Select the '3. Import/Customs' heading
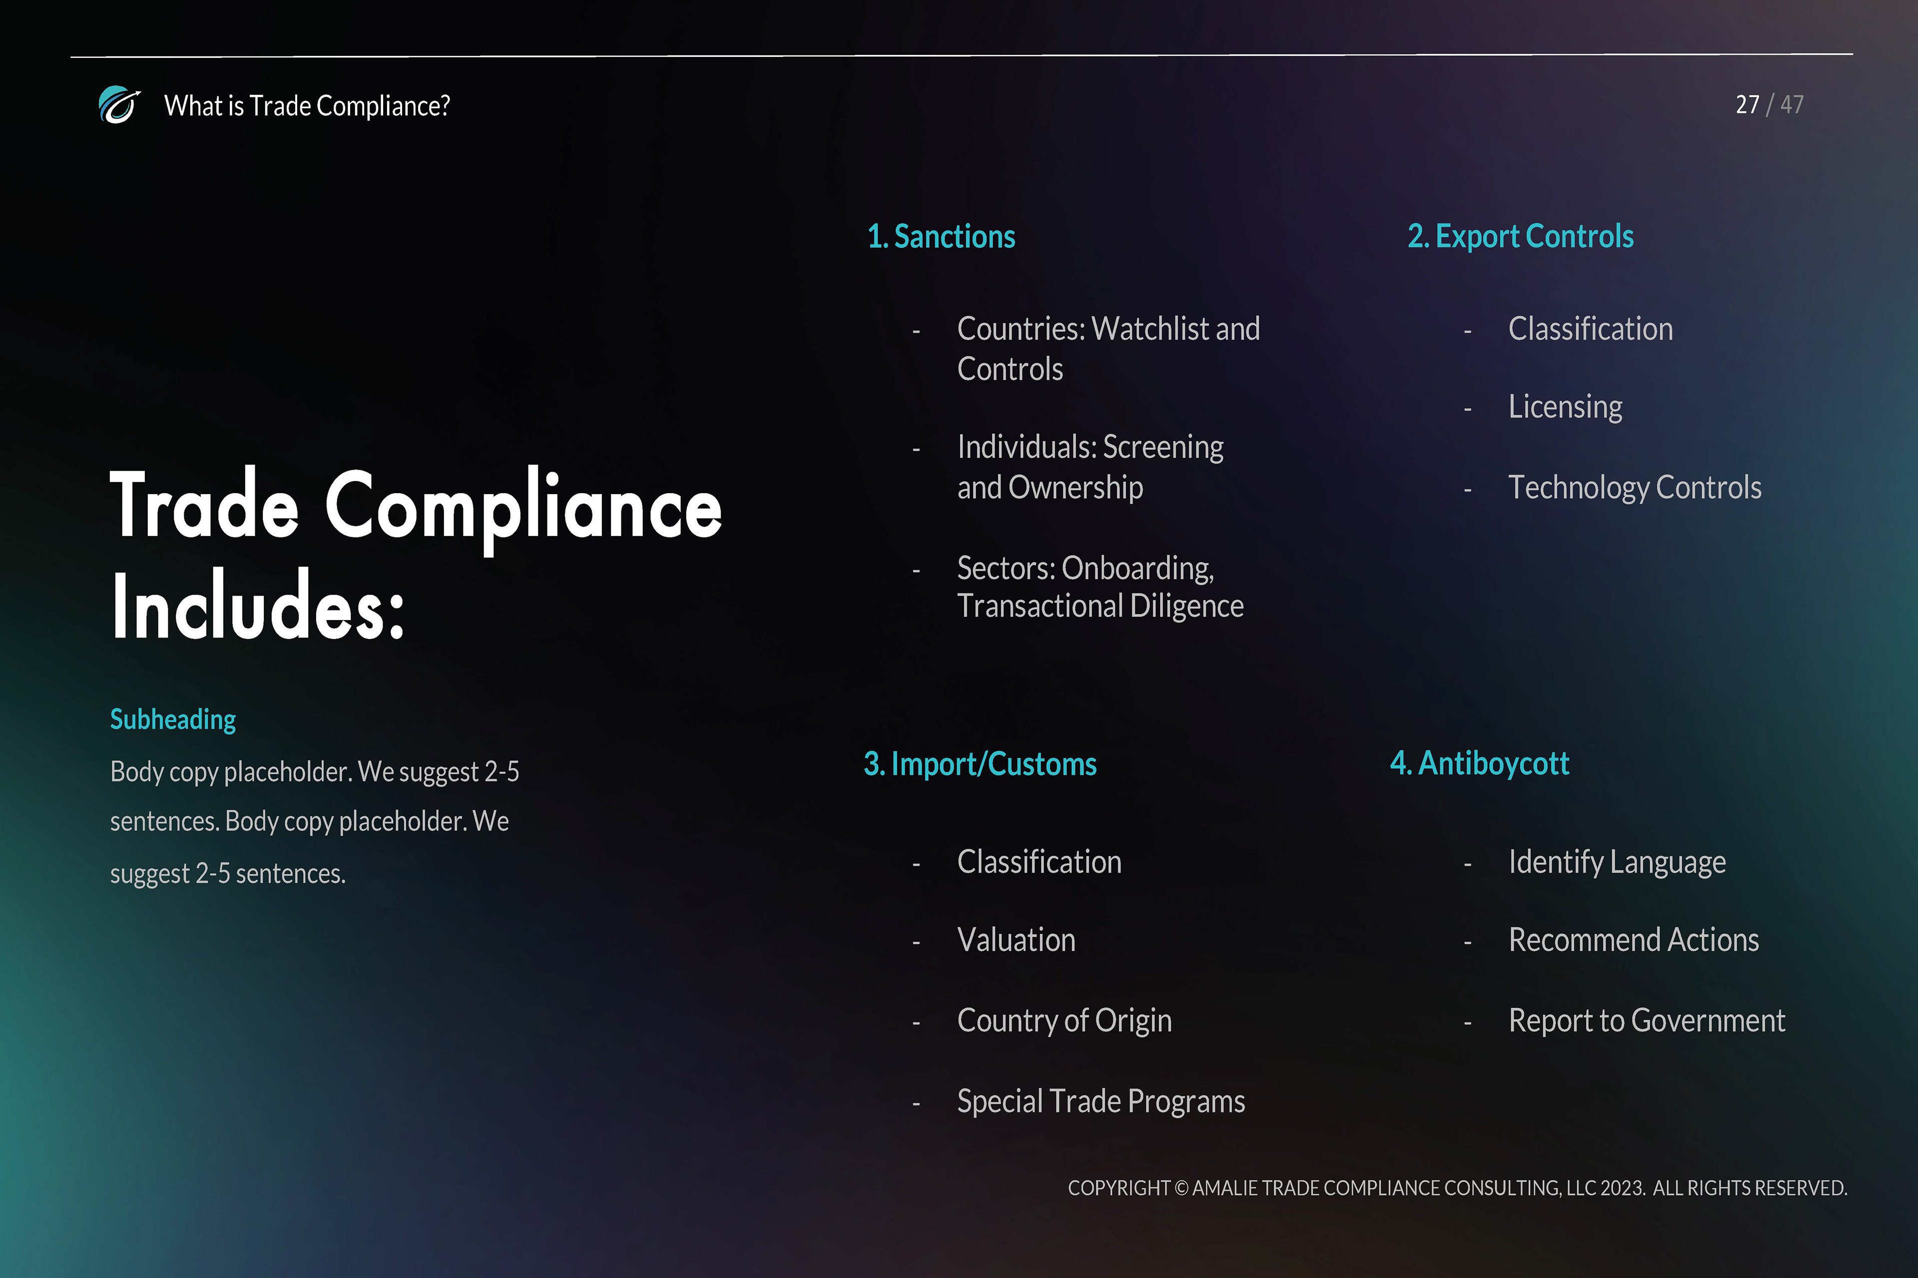This screenshot has height=1278, width=1918. (x=979, y=764)
